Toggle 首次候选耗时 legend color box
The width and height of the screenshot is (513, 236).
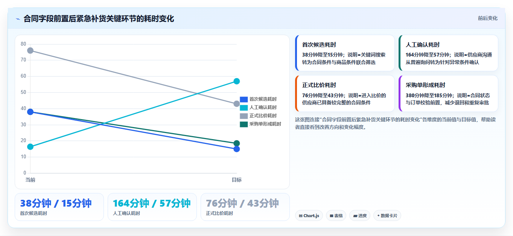244,99
